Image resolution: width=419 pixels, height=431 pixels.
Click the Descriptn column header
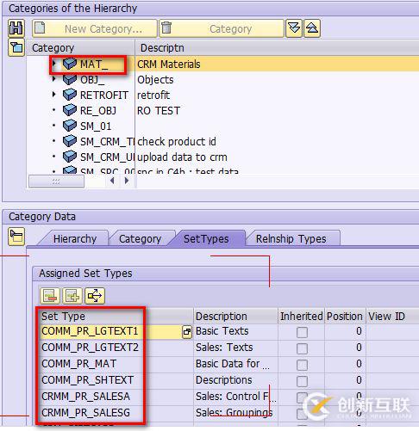pos(277,48)
